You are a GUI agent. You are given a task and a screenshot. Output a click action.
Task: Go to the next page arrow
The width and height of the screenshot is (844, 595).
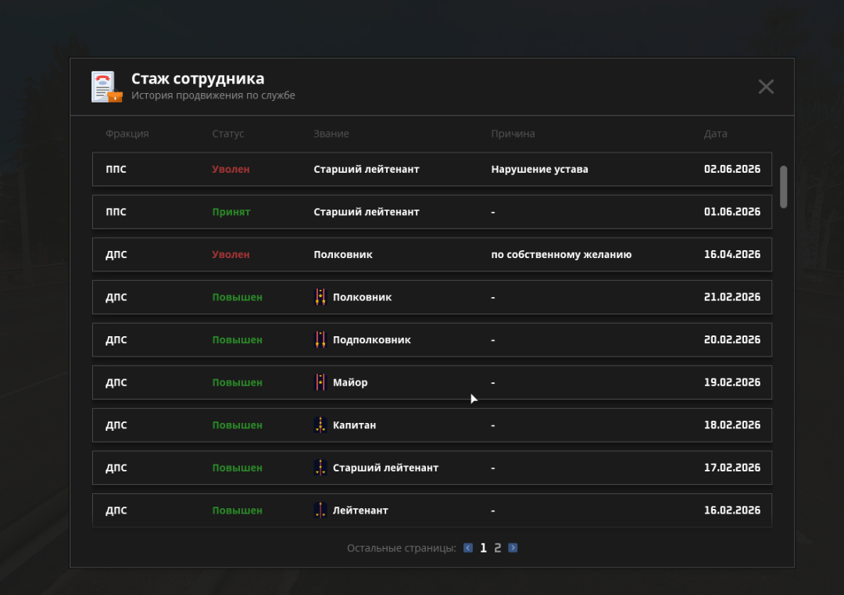[513, 547]
